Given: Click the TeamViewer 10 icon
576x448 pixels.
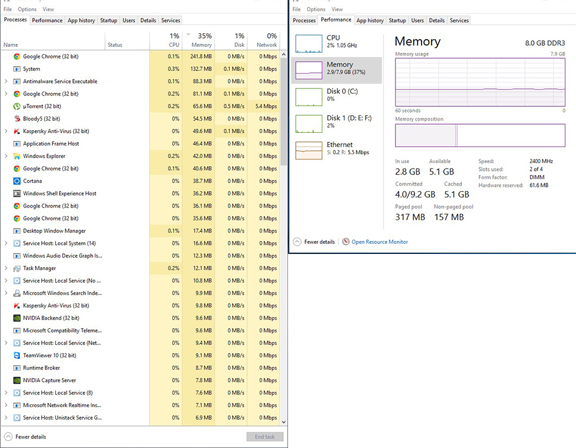Looking at the screenshot, I should click(17, 355).
